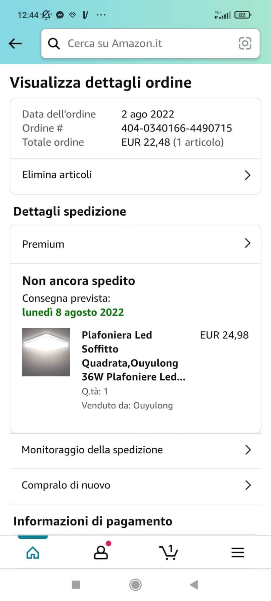Viewport: 271px width, 601px height.
Task: Open the camera scan lens icon
Action: tap(245, 43)
